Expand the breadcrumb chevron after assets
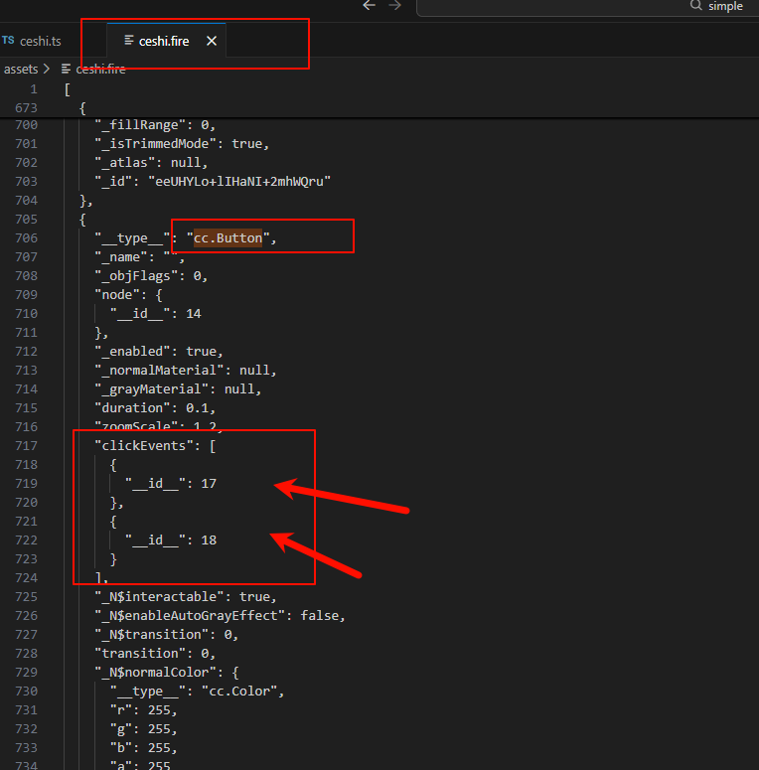 (x=47, y=70)
